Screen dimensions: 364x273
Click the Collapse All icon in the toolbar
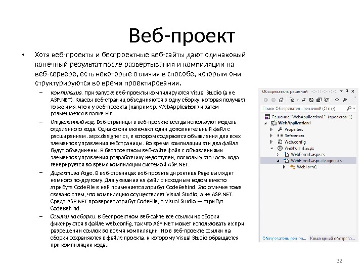coord(319,100)
